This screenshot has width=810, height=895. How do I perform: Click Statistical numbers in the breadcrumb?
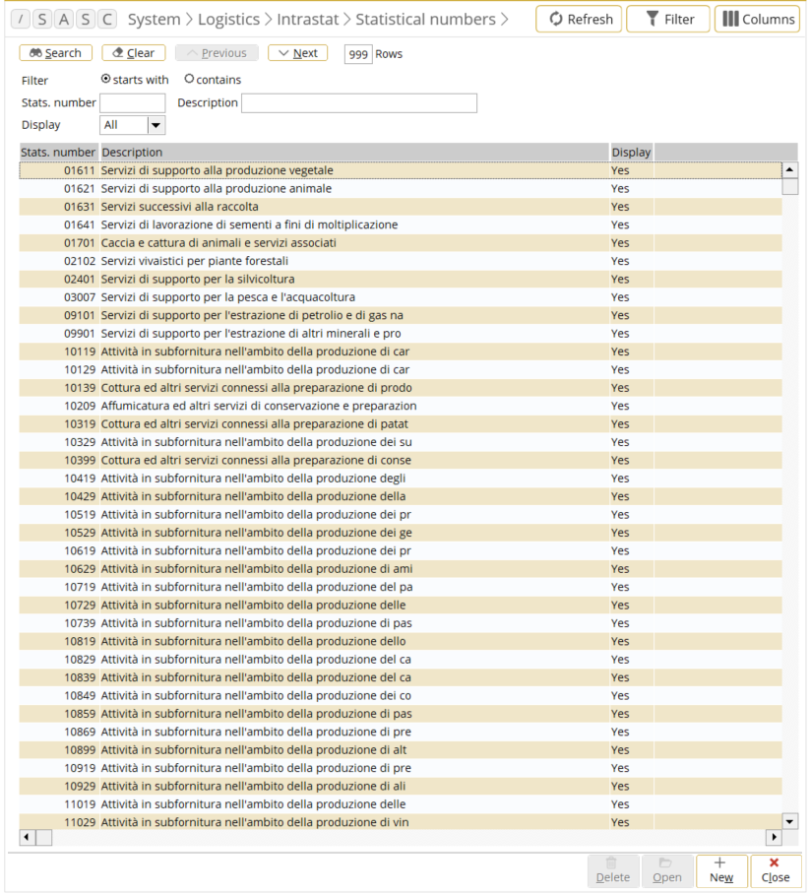(x=425, y=20)
